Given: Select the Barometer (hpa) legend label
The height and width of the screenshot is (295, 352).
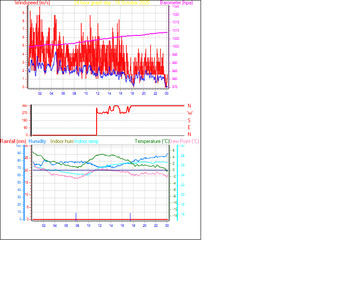Looking at the screenshot, I should [177, 3].
